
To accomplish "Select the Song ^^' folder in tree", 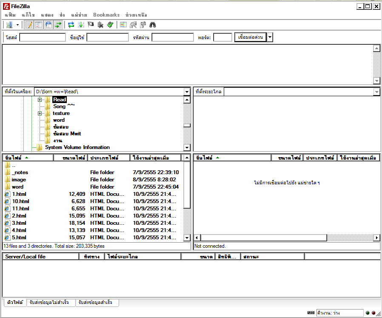I will (63, 106).
